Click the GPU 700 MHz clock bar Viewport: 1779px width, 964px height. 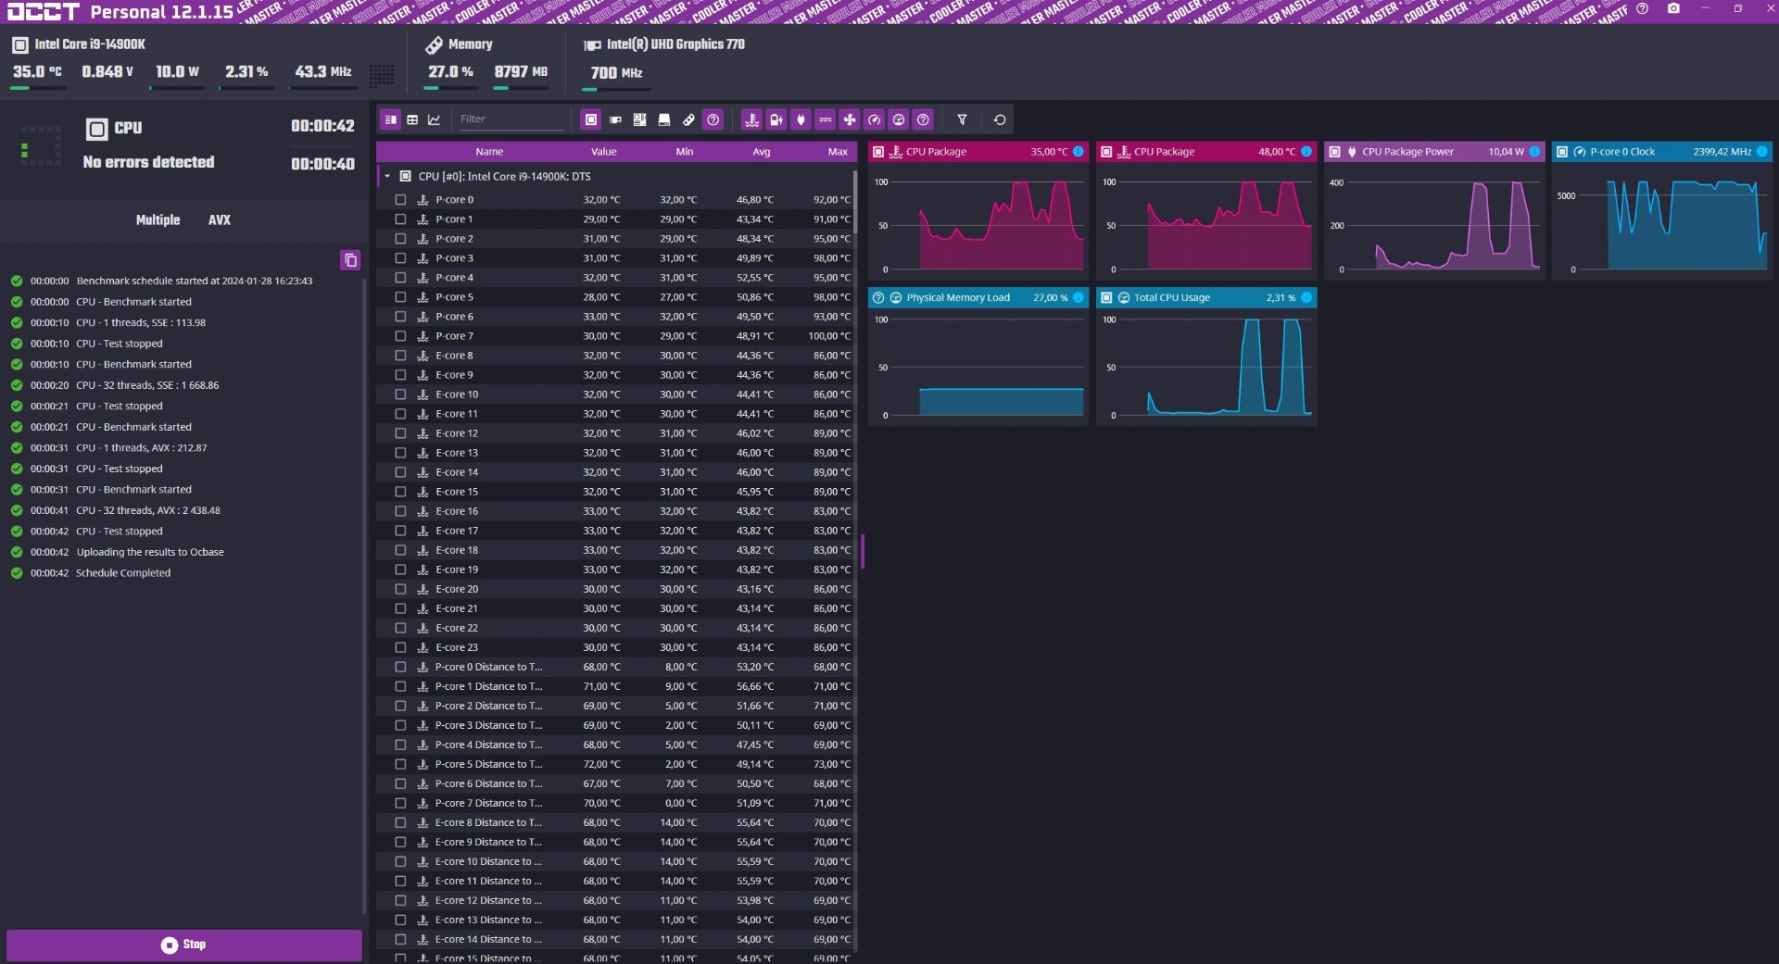click(x=616, y=89)
